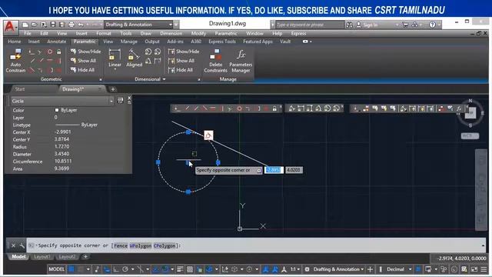Toggle grid display in status bar
The height and width of the screenshot is (277, 492).
coord(71,269)
